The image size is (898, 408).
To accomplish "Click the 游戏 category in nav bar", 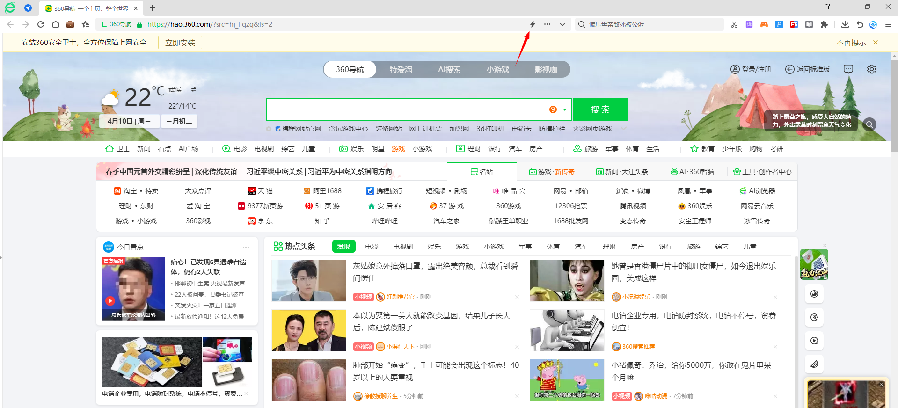I will (x=399, y=149).
